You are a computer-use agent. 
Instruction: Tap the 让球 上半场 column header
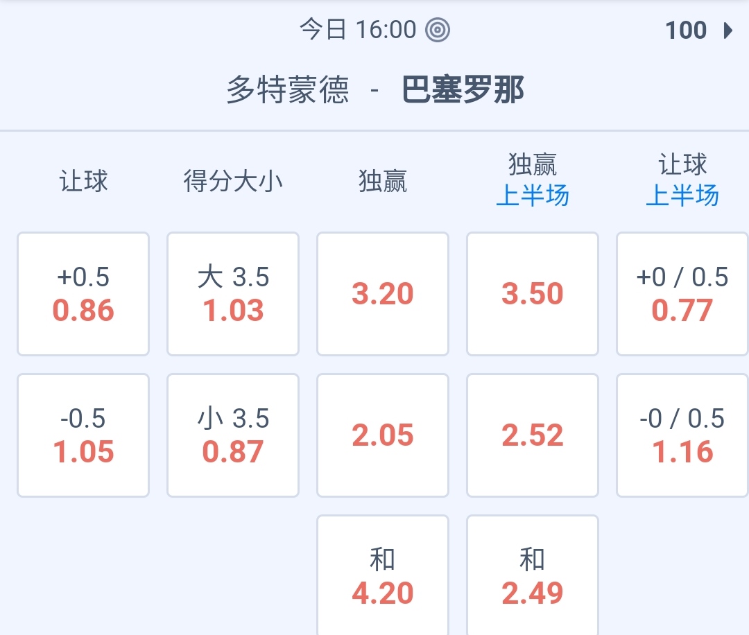pyautogui.click(x=682, y=180)
